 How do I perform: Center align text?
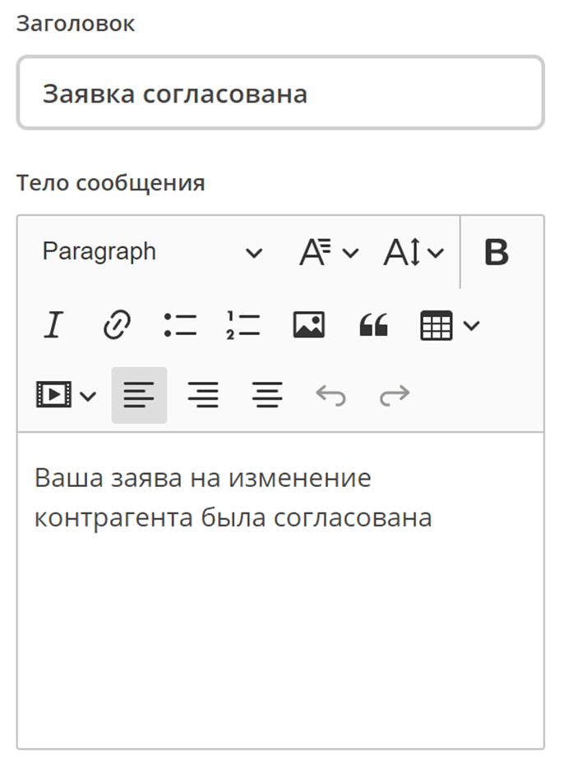click(x=267, y=395)
